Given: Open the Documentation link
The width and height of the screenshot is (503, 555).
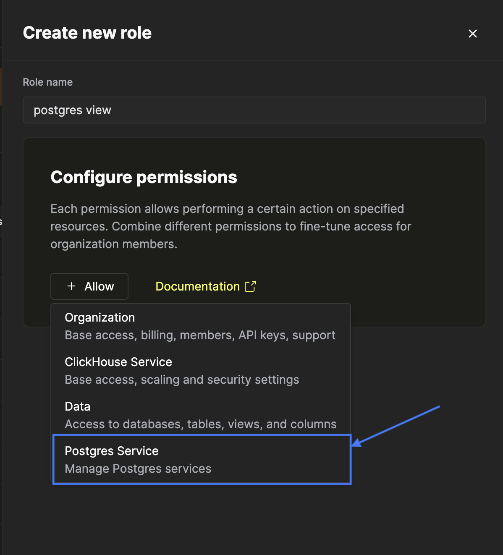Looking at the screenshot, I should (x=205, y=286).
